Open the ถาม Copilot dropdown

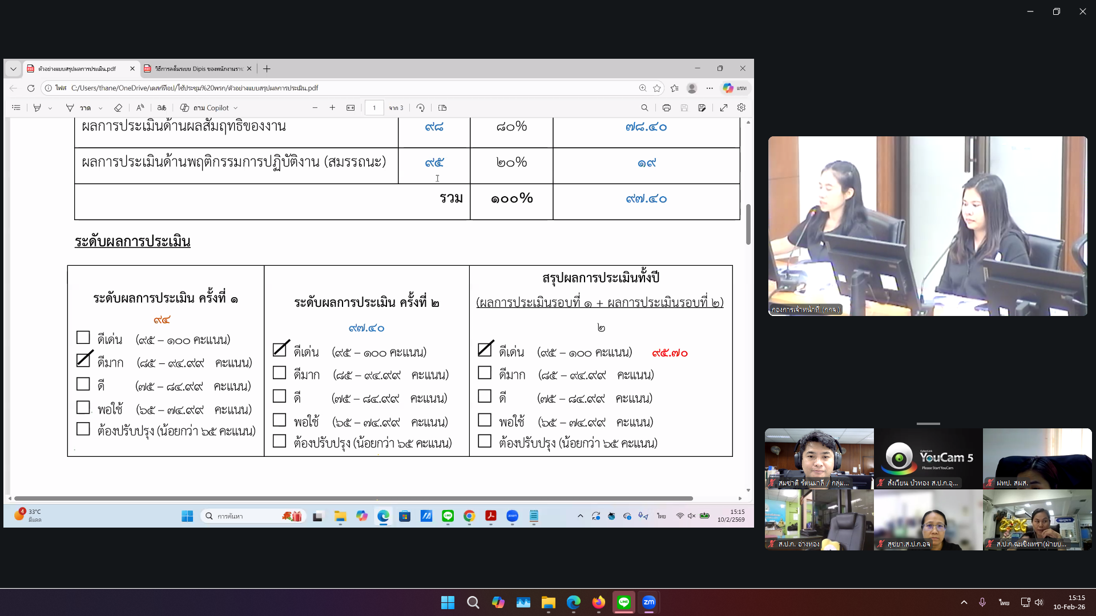235,107
